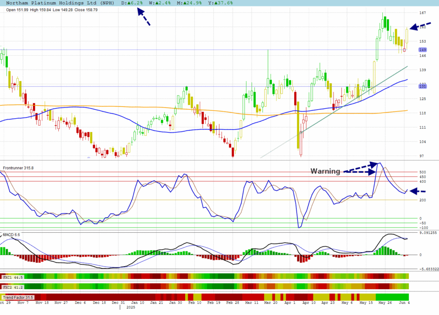
Task: Click the Mar 20 date label
Action: click(x=271, y=303)
